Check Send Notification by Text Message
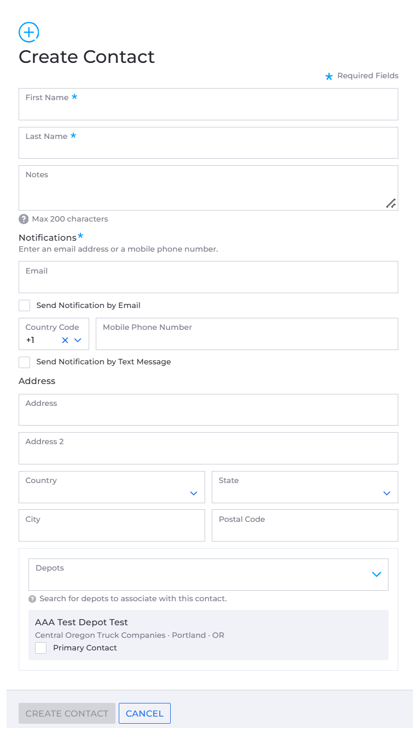The image size is (418, 733). (24, 362)
